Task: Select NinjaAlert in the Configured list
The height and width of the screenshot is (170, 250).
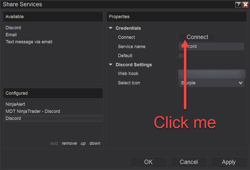Action: pos(15,104)
